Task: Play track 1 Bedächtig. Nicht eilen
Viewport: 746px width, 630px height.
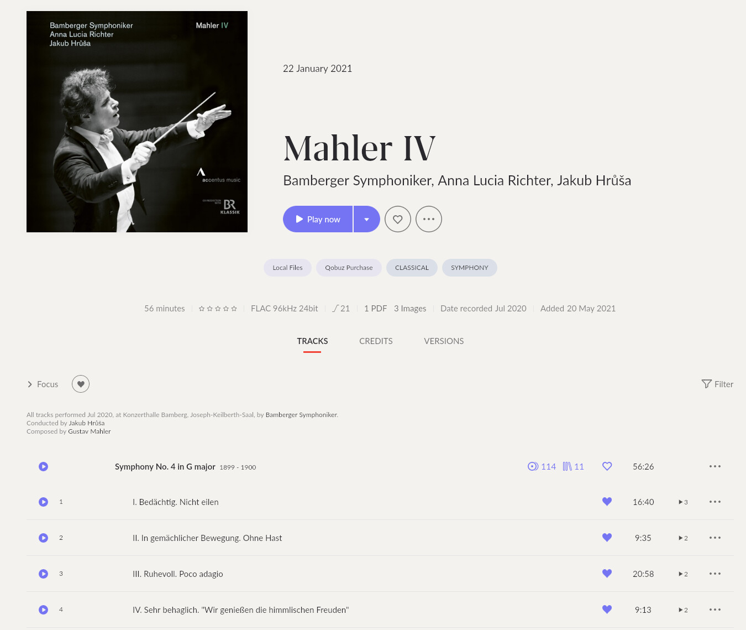Action: click(x=44, y=502)
